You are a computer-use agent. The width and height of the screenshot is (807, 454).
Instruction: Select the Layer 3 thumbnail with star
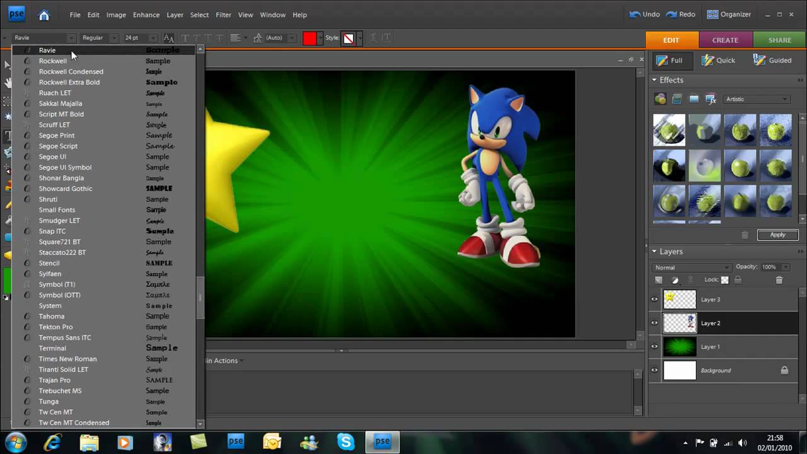click(680, 300)
